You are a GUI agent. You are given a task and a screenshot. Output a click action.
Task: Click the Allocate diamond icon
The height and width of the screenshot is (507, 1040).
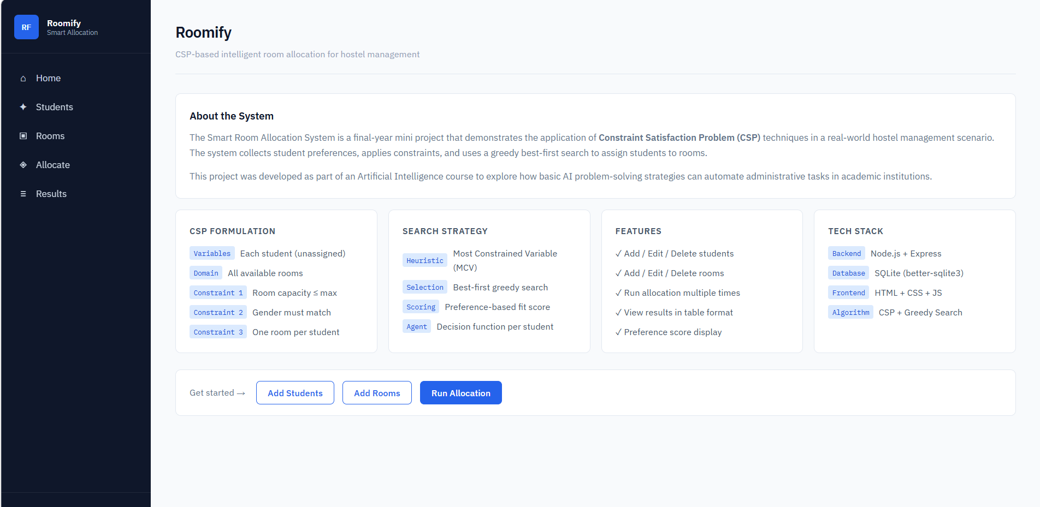click(23, 165)
